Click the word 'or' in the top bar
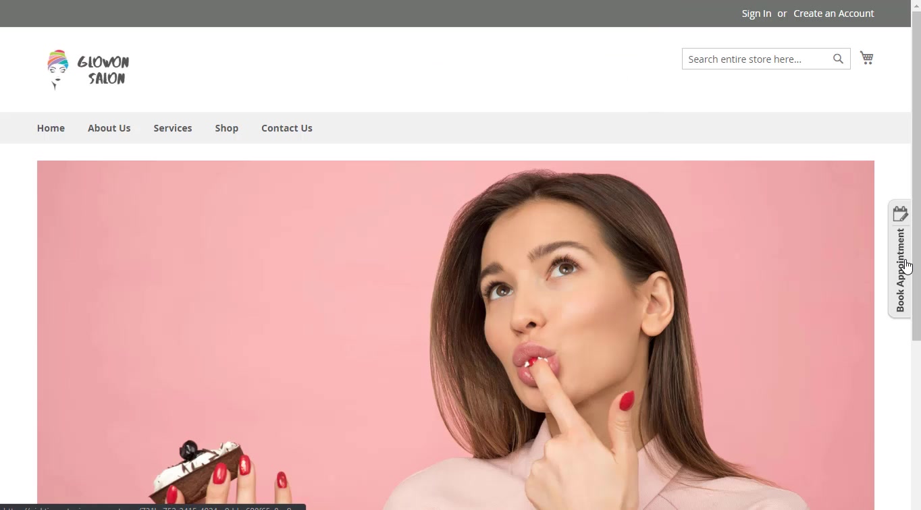 point(782,13)
